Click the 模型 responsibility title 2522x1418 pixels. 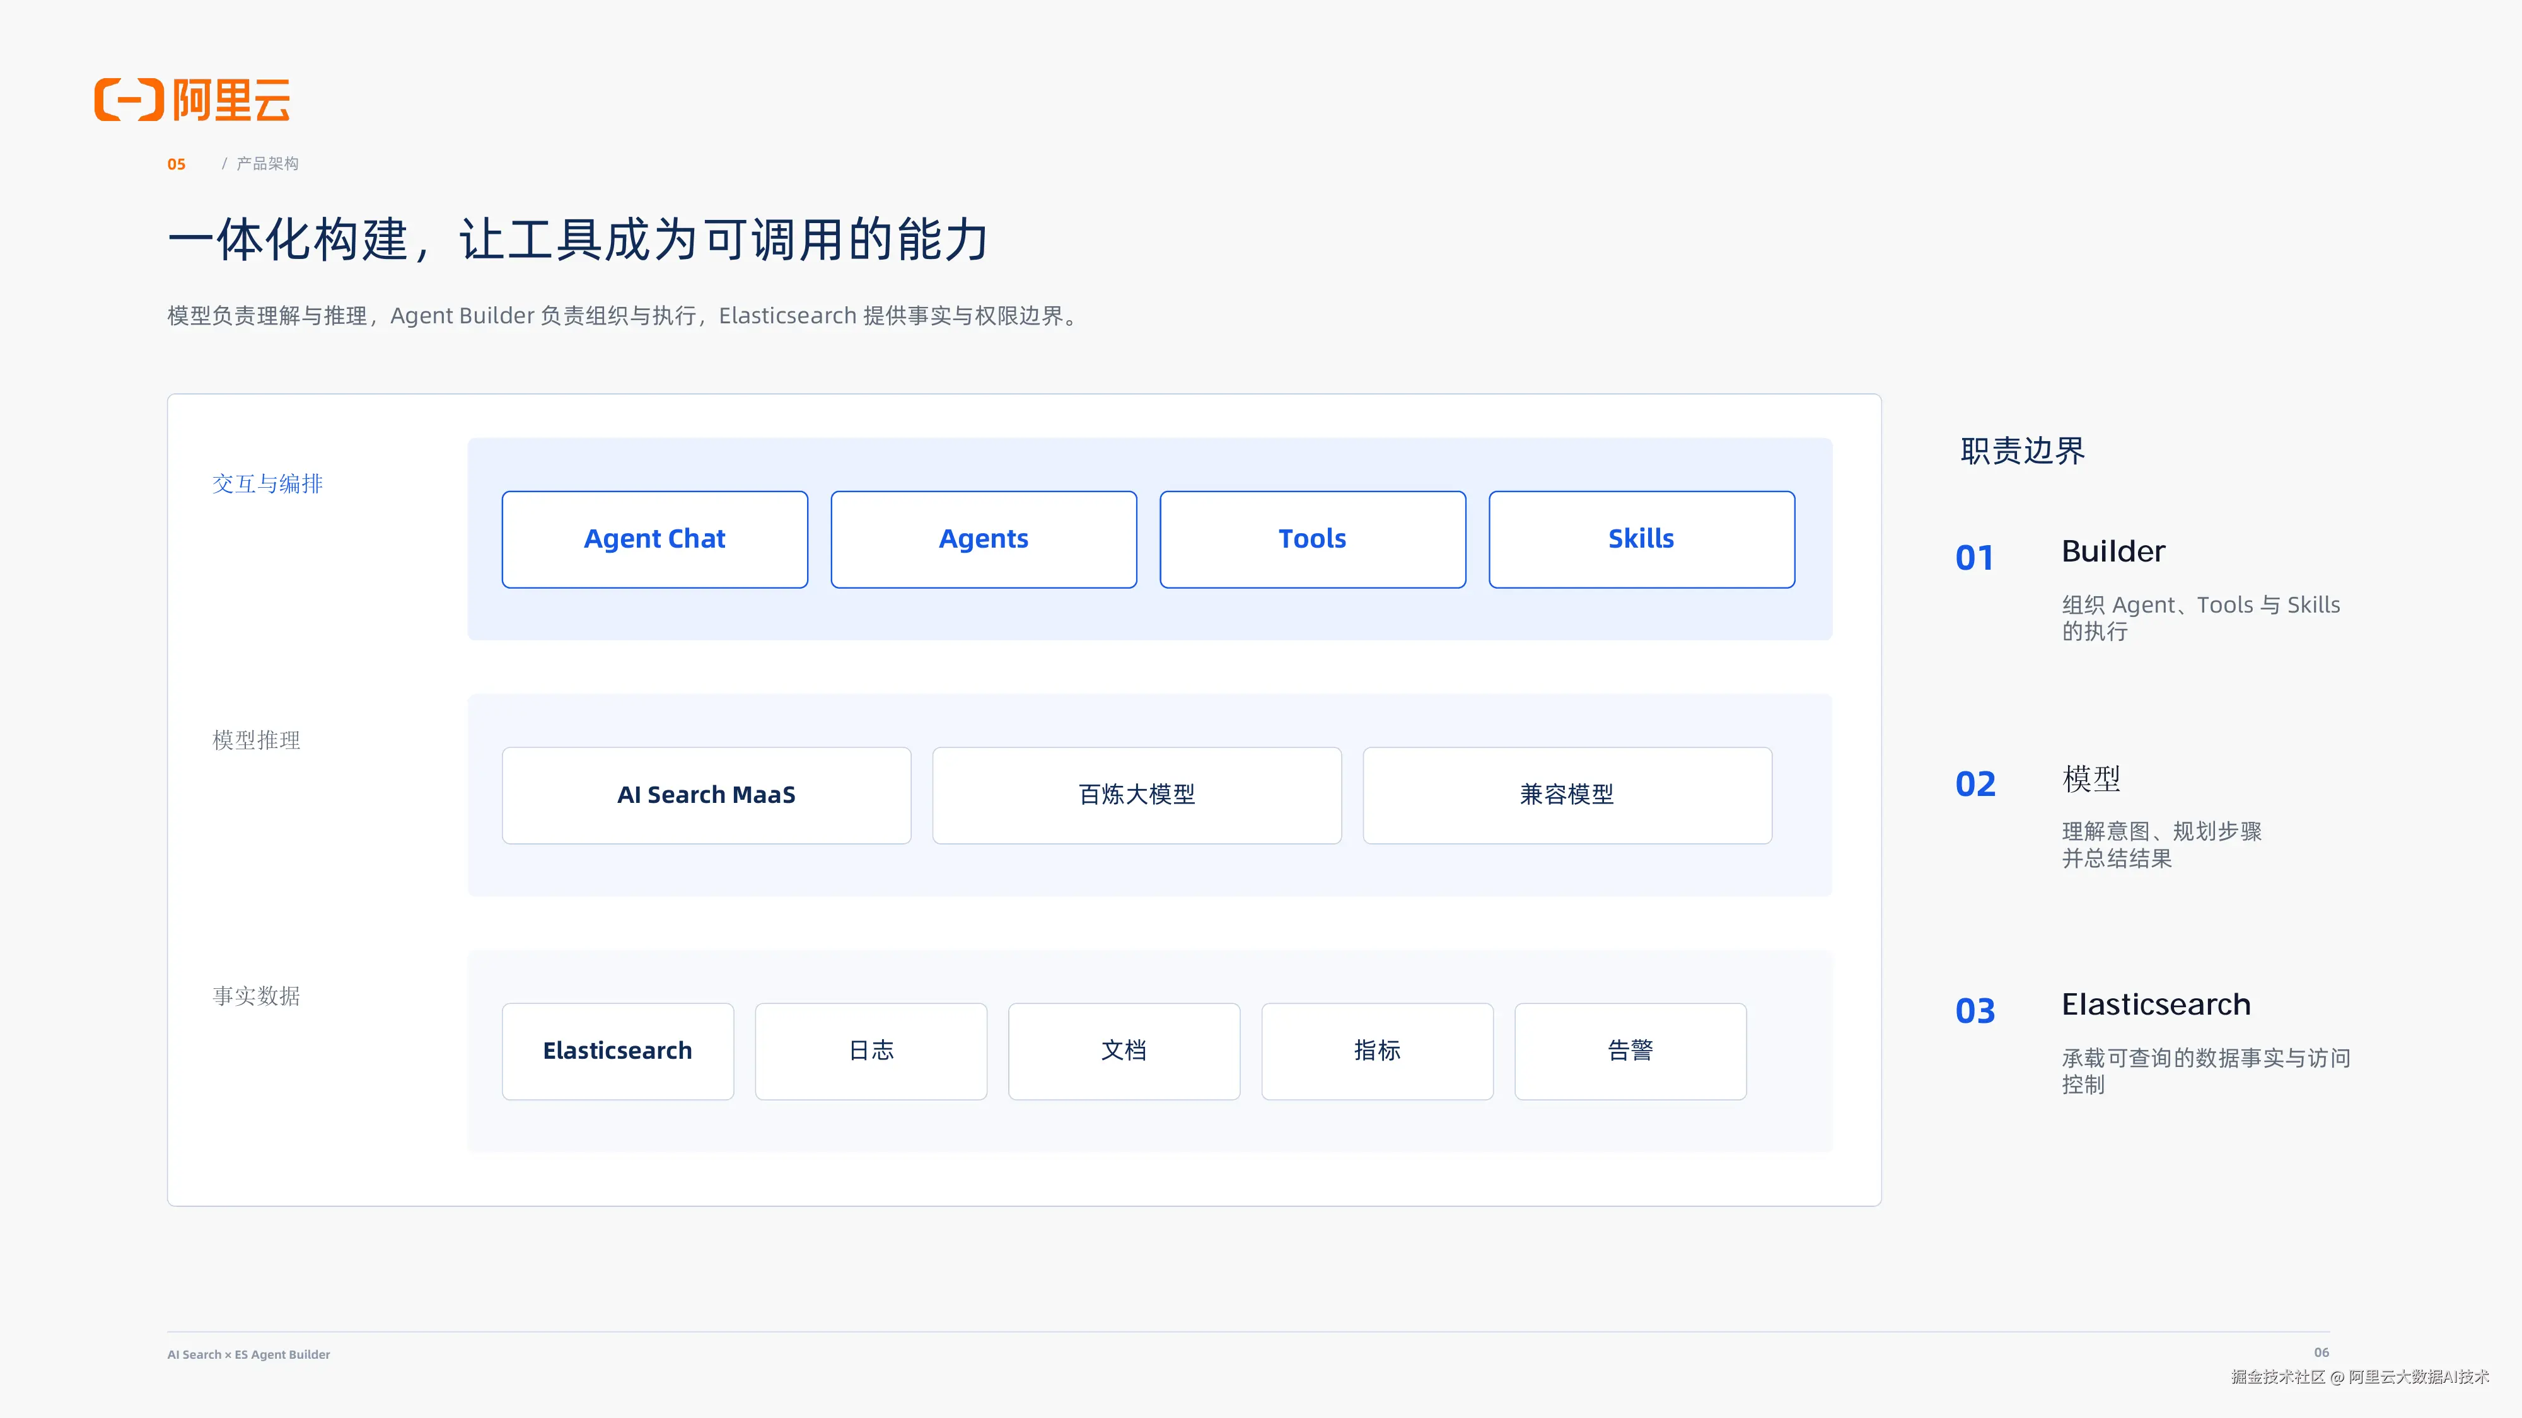(x=2091, y=779)
